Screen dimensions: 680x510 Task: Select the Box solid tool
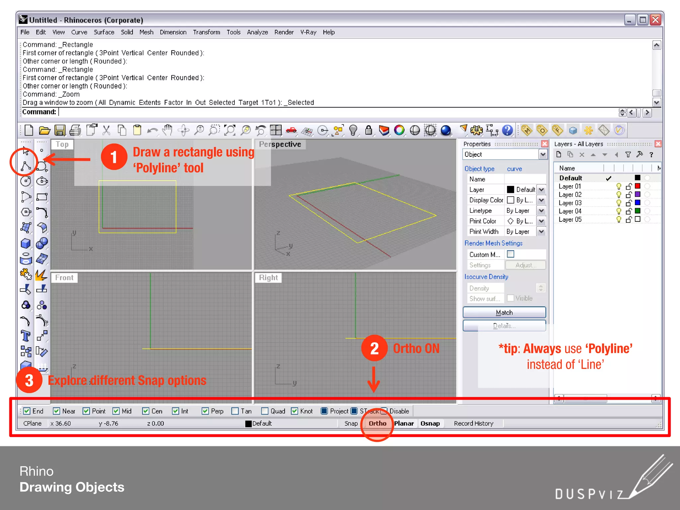coord(26,243)
